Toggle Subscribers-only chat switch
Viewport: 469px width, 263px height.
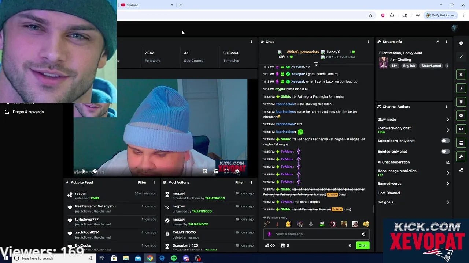(445, 141)
